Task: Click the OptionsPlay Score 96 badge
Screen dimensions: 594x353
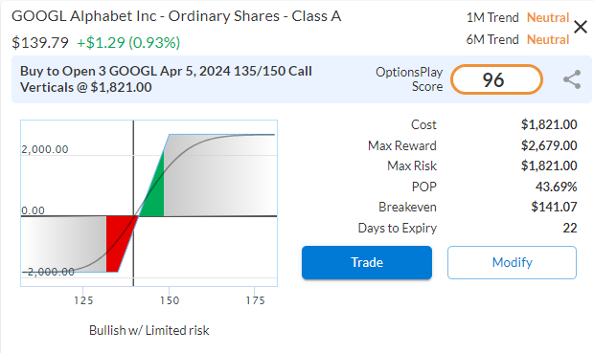Action: pyautogui.click(x=496, y=79)
